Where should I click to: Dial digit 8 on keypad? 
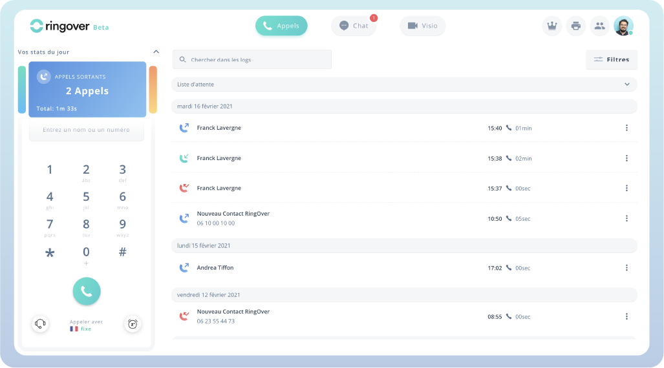[86, 227]
